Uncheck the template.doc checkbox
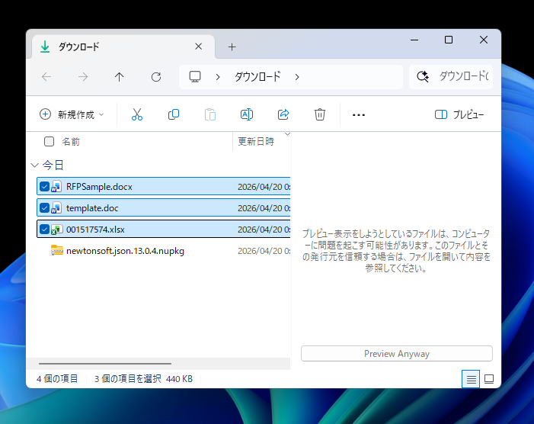 [x=44, y=208]
